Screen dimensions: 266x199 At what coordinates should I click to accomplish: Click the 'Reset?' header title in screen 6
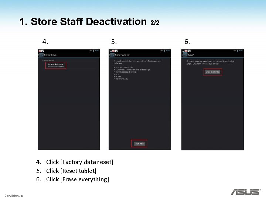191,55
